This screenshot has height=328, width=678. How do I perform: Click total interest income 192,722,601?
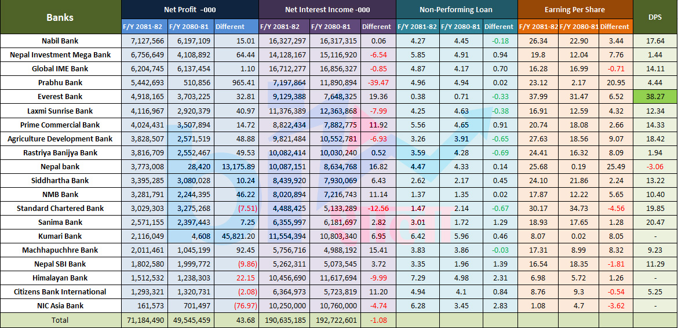point(337,320)
